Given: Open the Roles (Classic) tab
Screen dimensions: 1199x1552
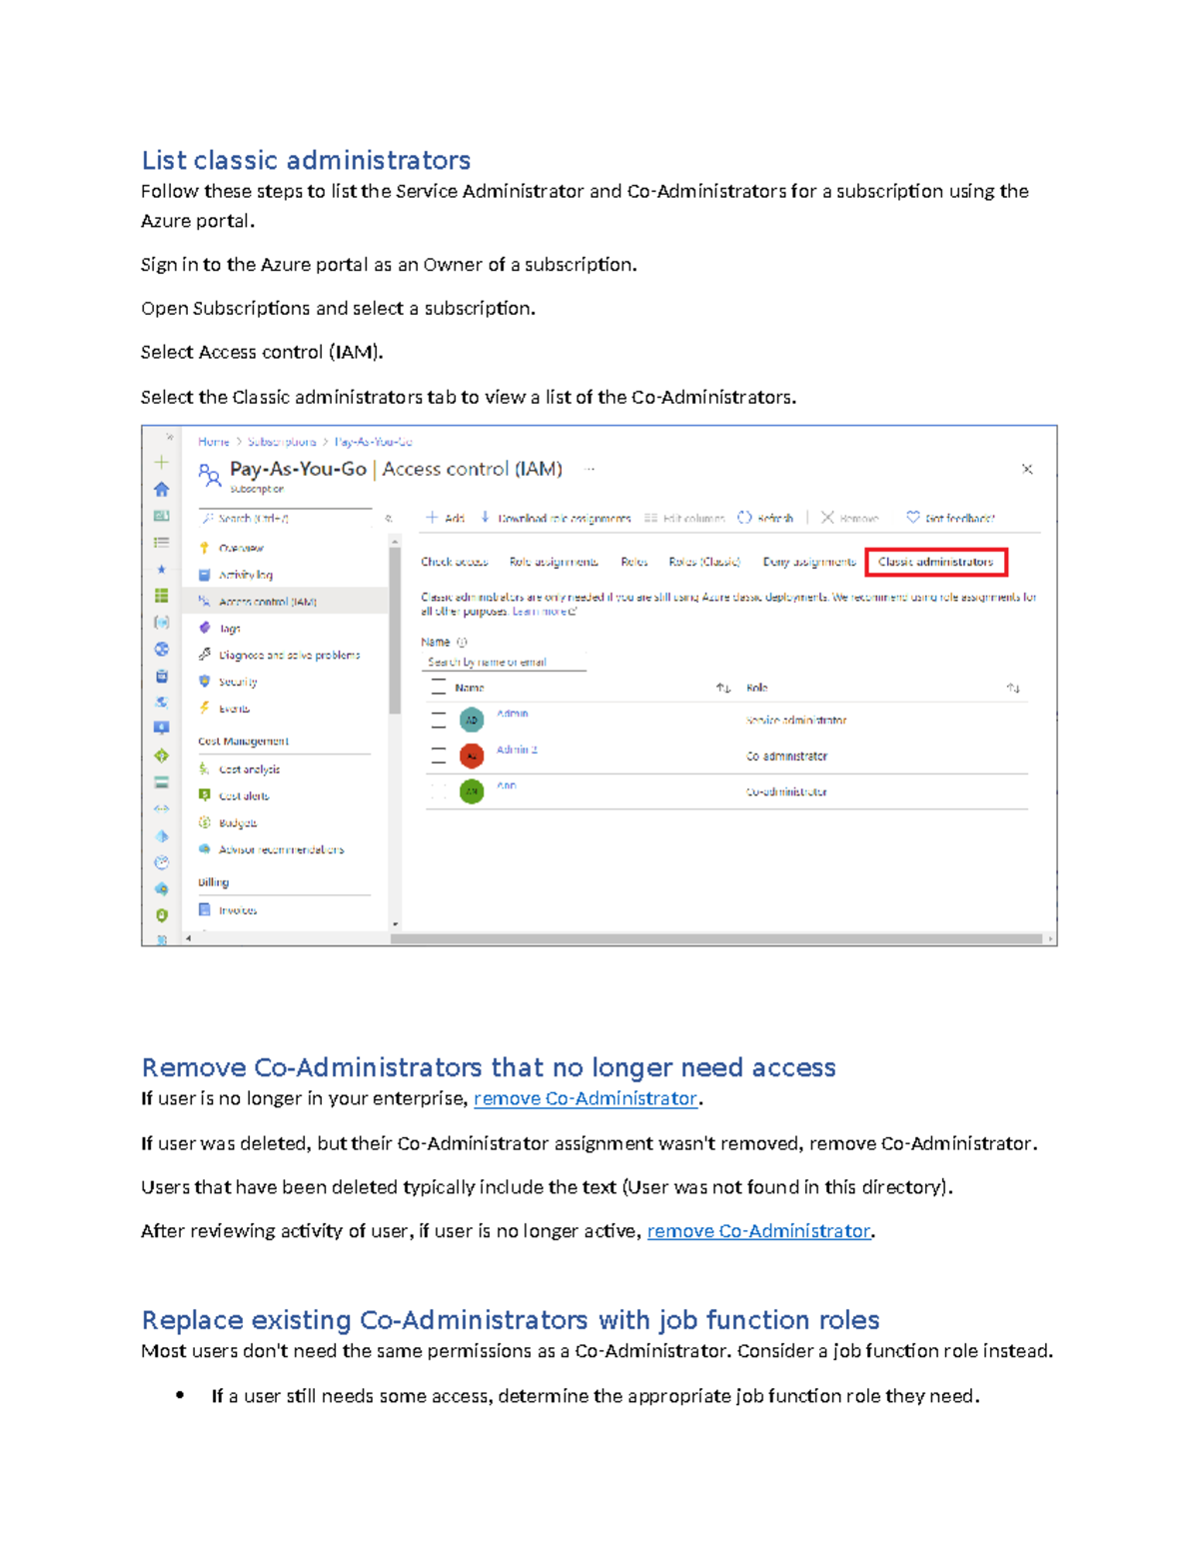Looking at the screenshot, I should point(704,562).
